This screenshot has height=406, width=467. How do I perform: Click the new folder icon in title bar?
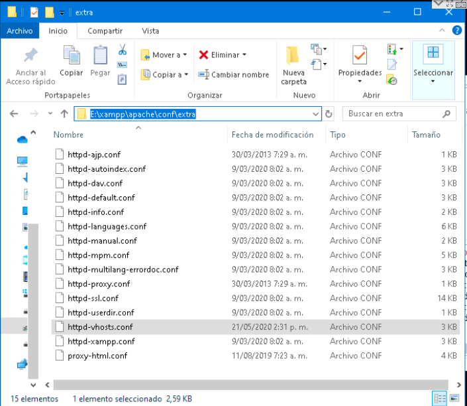pyautogui.click(x=50, y=12)
